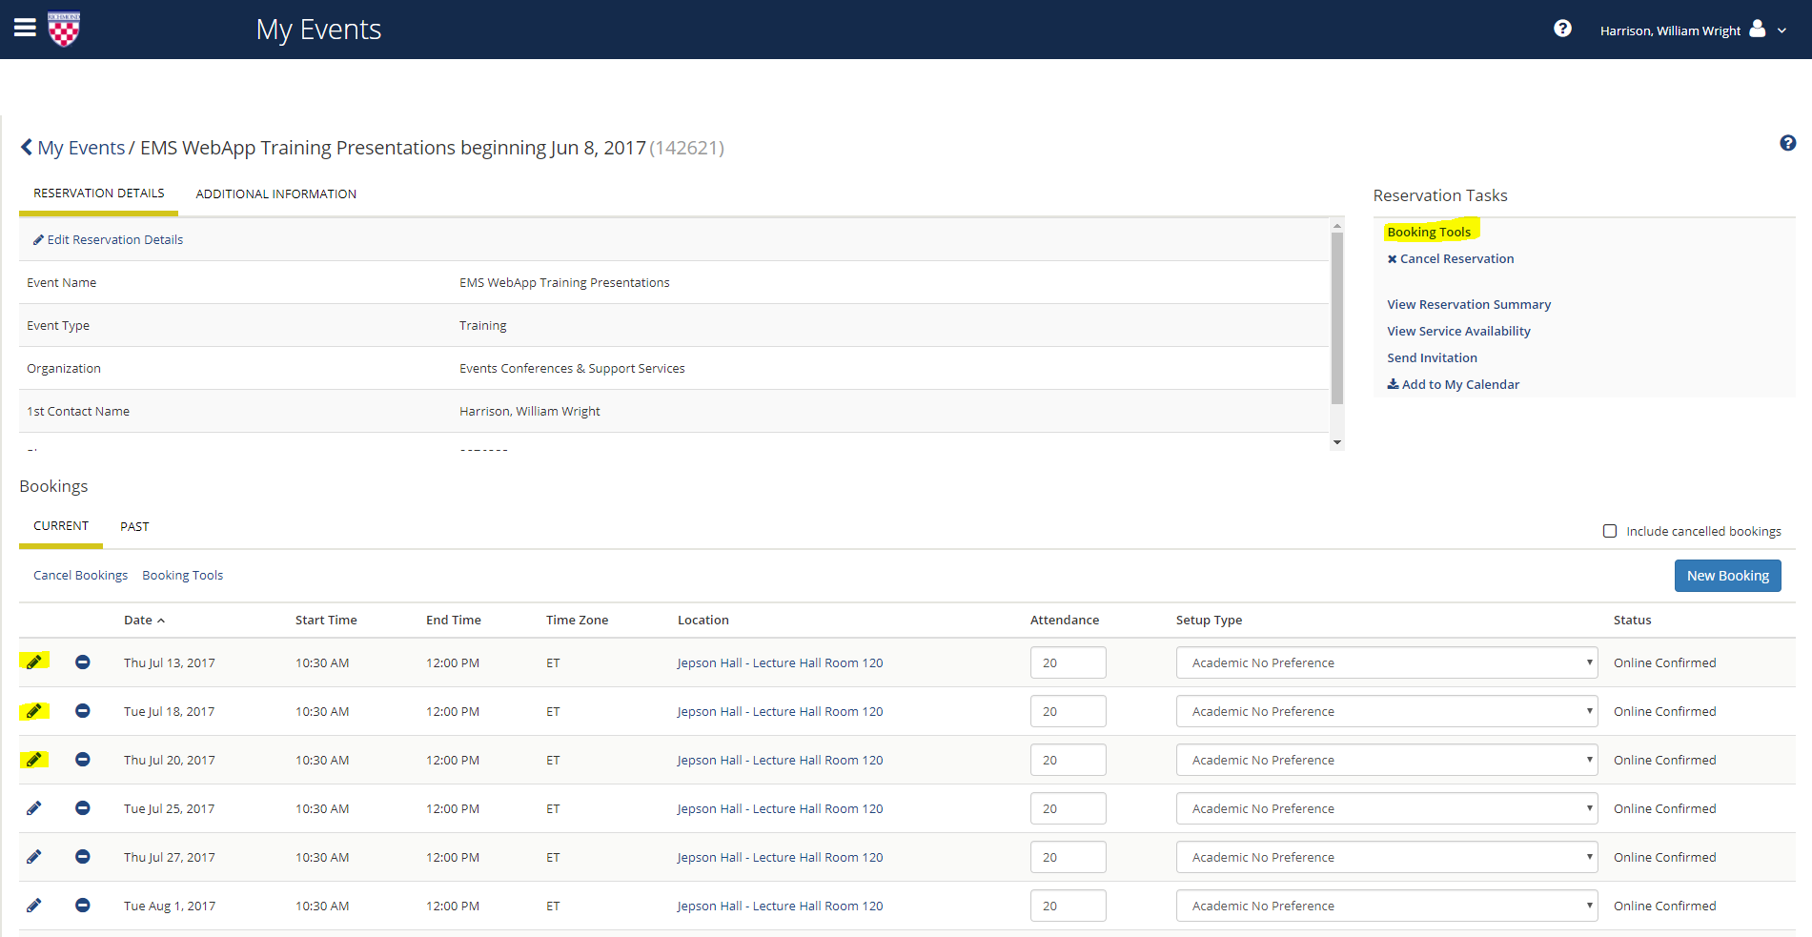Open Setup Type dropdown for Tue Jul 18

tap(1387, 711)
